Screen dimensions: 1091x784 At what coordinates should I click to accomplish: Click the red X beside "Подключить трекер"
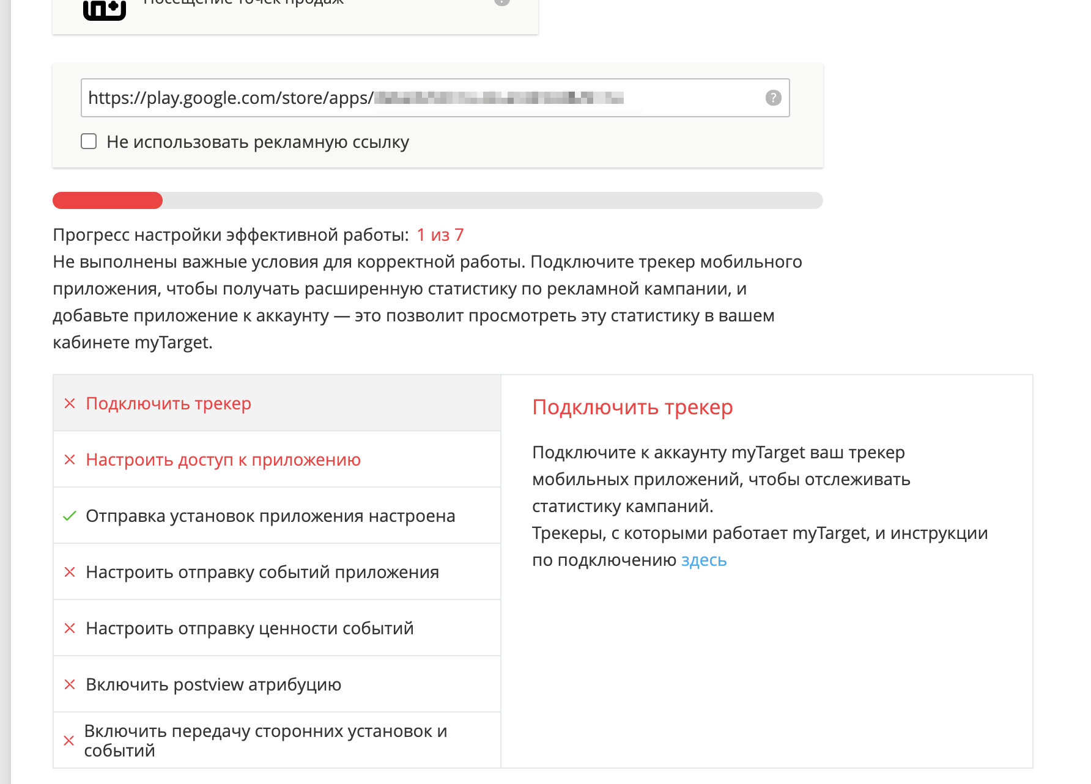[x=70, y=403]
